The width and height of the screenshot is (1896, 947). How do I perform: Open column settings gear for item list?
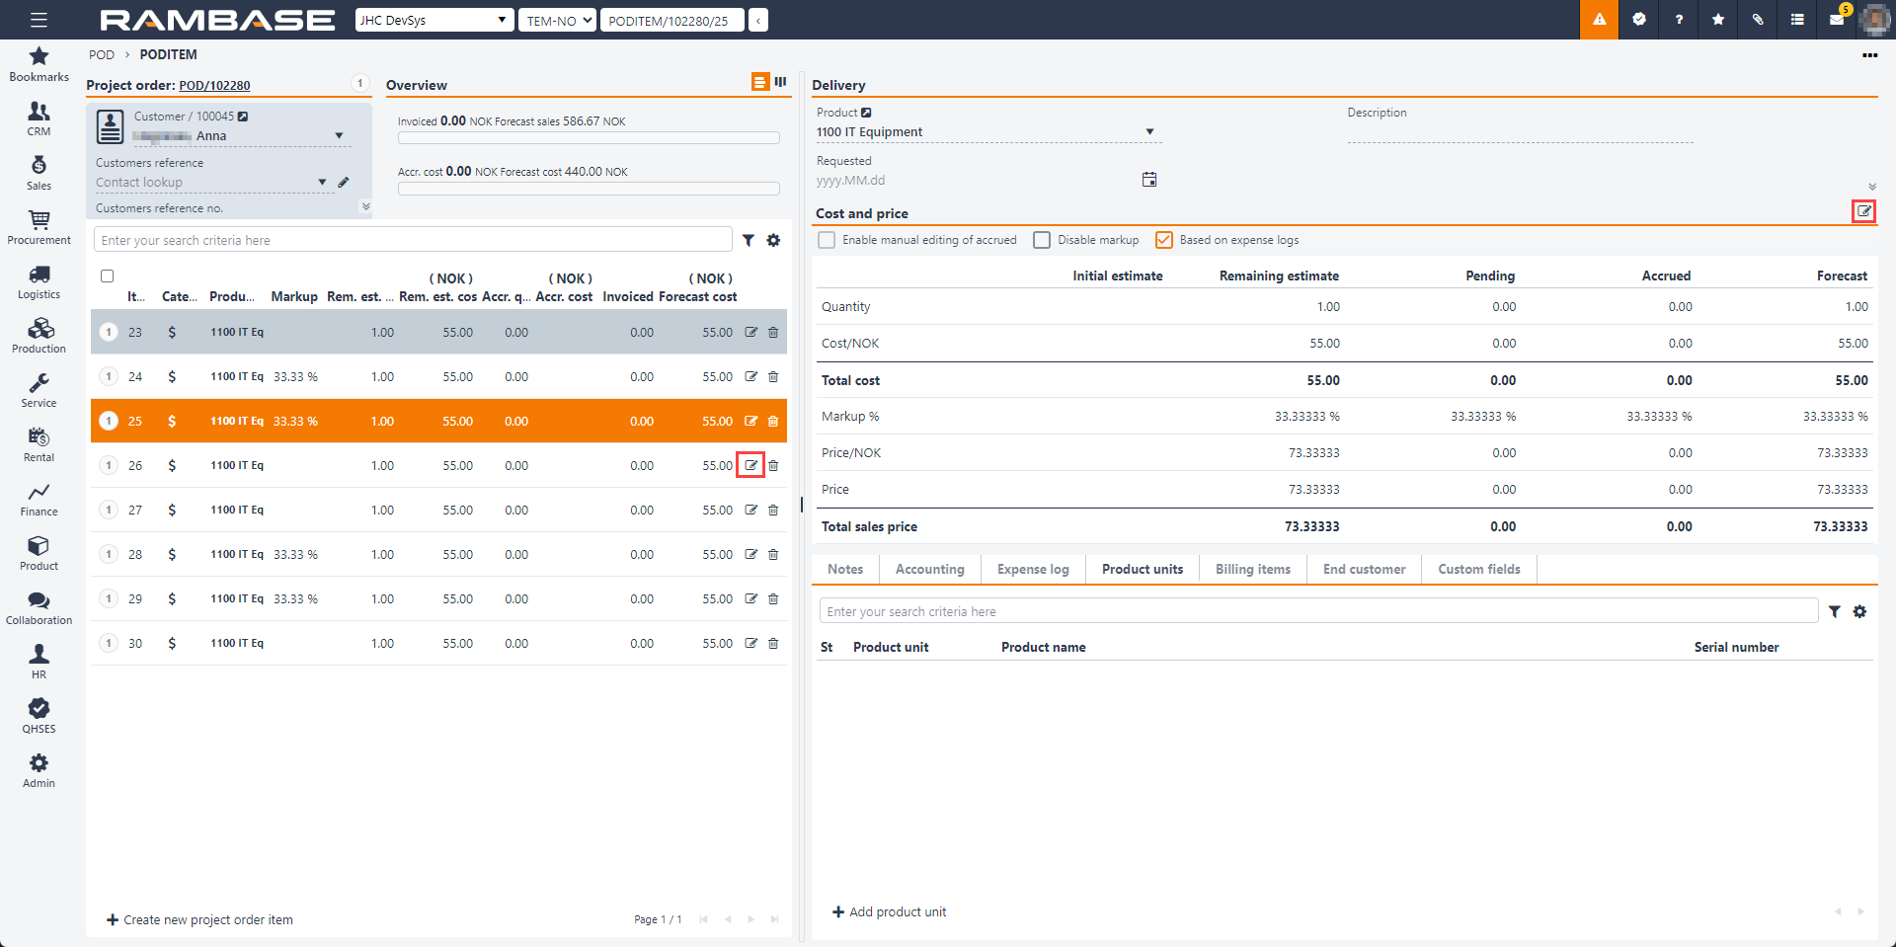(773, 240)
